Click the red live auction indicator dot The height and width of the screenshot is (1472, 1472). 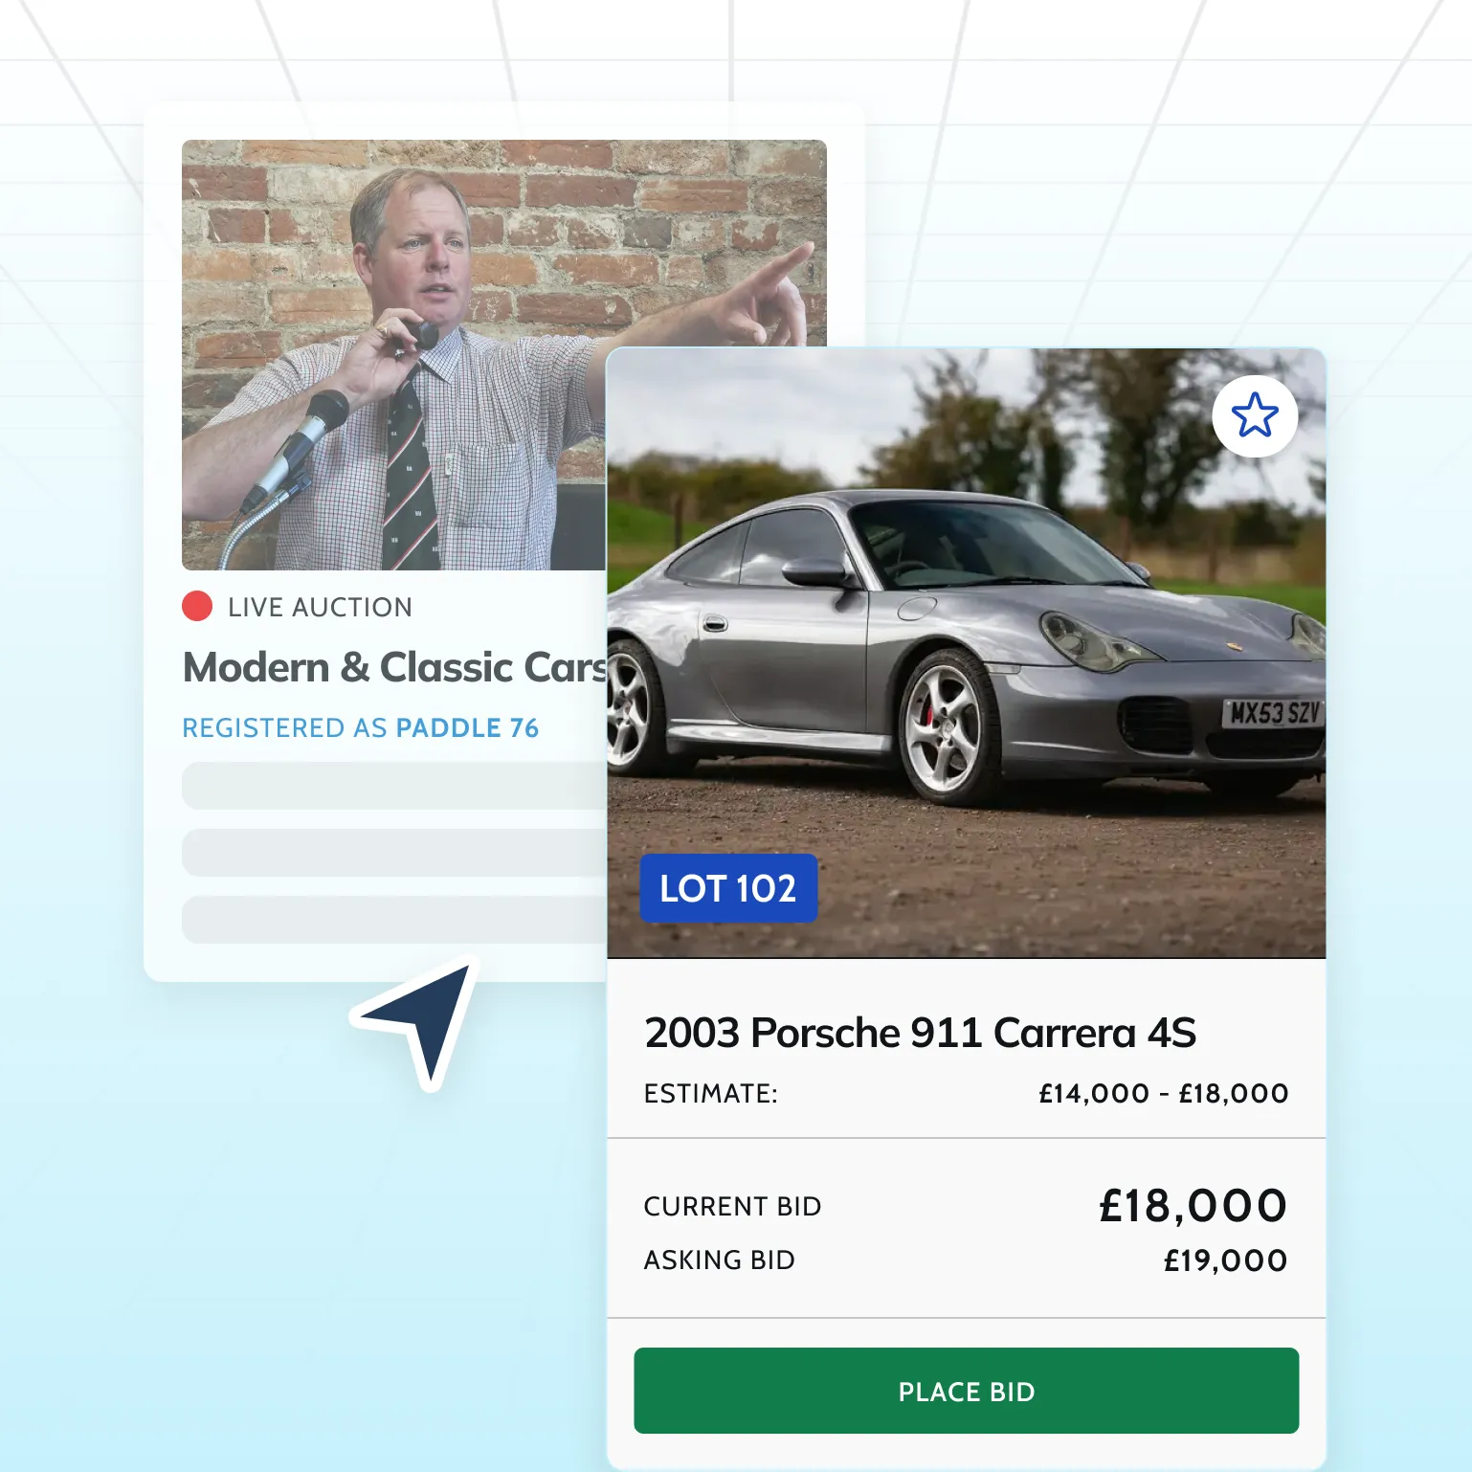pyautogui.click(x=197, y=607)
